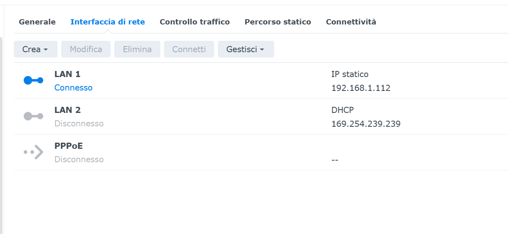
Task: Open the Controllo traffico tab
Action: (195, 22)
